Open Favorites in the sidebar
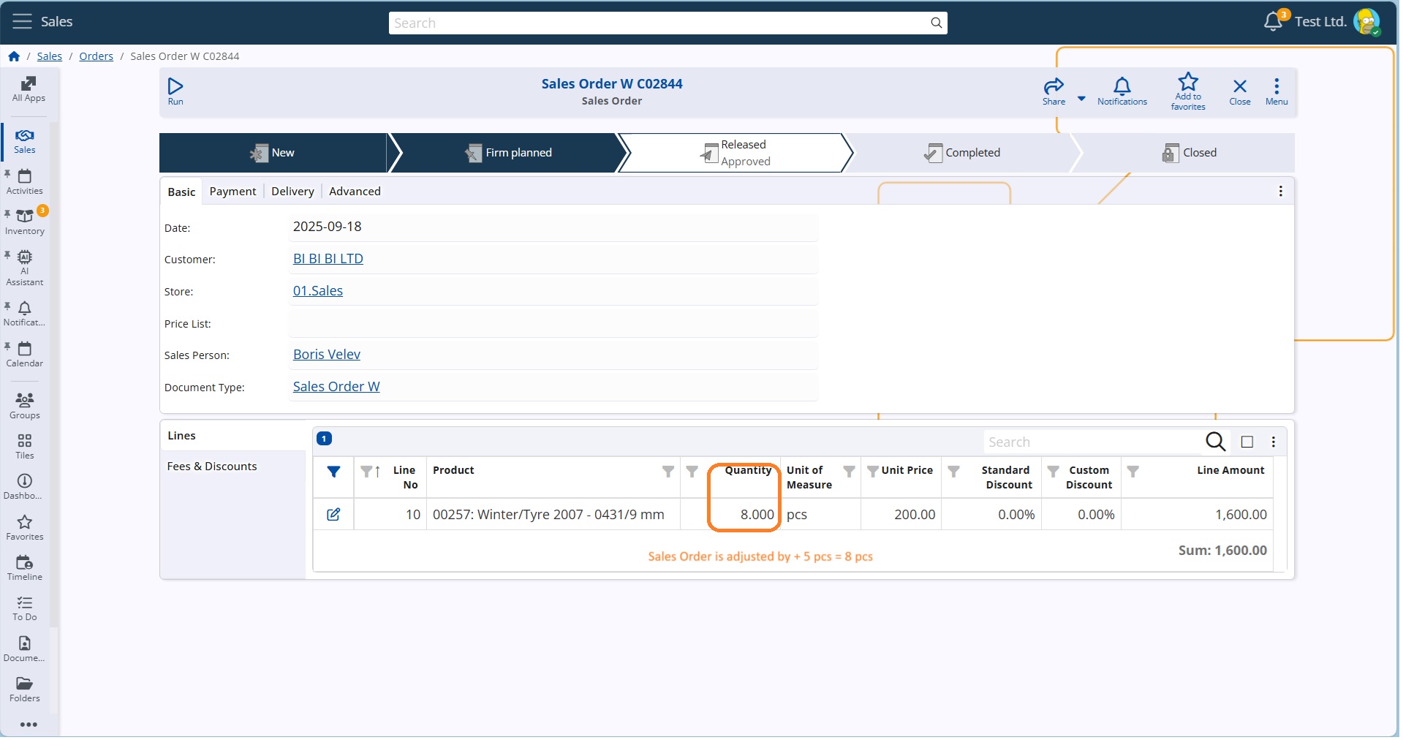 coord(25,528)
